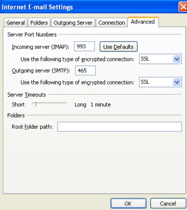Select the Advanced tab
The image size is (187, 210).
pyautogui.click(x=143, y=22)
